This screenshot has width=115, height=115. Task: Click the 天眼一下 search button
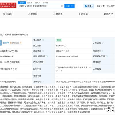point(70,6)
